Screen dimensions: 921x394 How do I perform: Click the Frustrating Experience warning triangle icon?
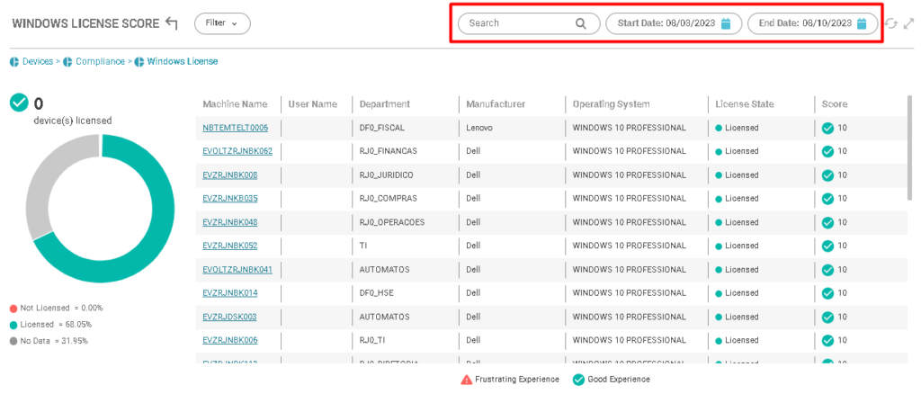(x=466, y=380)
